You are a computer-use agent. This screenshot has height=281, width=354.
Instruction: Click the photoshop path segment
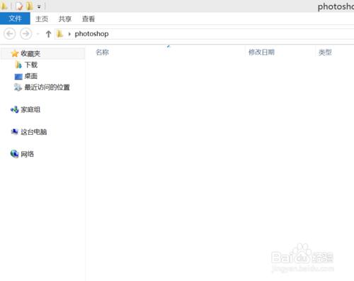pos(91,34)
